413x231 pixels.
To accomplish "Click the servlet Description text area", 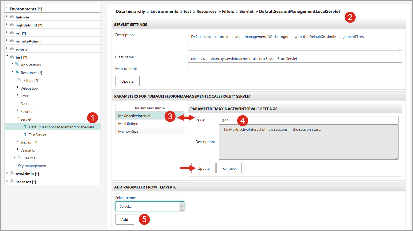I will point(295,41).
